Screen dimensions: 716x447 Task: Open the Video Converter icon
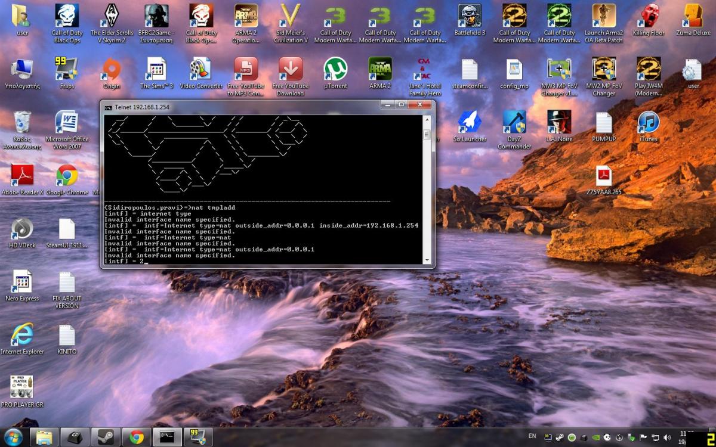pyautogui.click(x=201, y=73)
